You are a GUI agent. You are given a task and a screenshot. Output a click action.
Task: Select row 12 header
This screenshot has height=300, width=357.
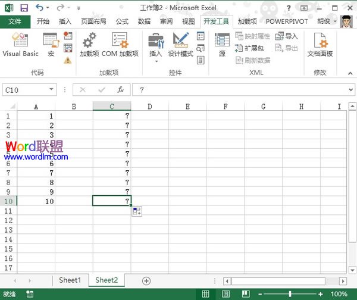click(x=8, y=220)
